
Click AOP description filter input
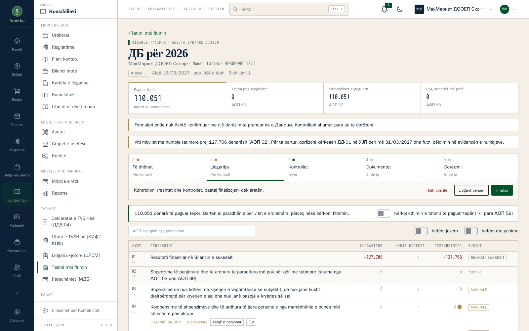tap(192, 231)
